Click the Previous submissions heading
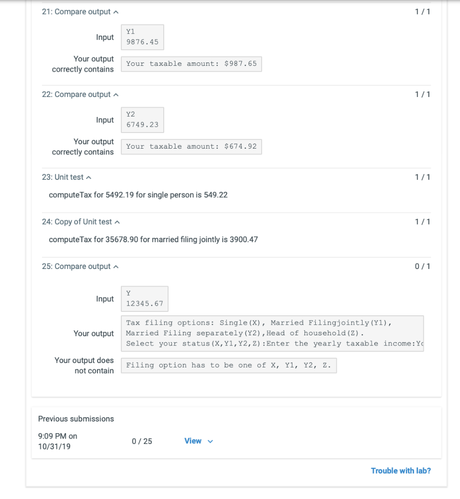Screen dimensions: 460x499 [76, 419]
